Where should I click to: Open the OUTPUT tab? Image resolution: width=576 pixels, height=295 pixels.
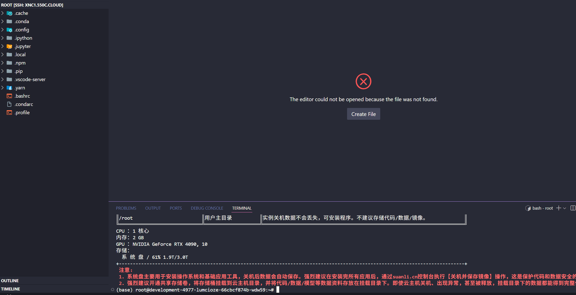click(153, 208)
